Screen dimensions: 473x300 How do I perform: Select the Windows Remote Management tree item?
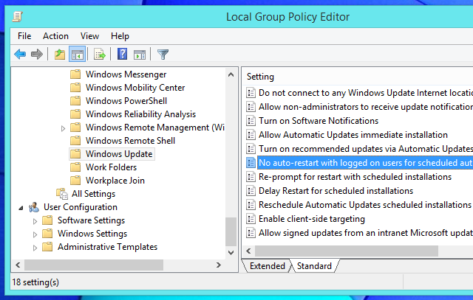point(154,128)
